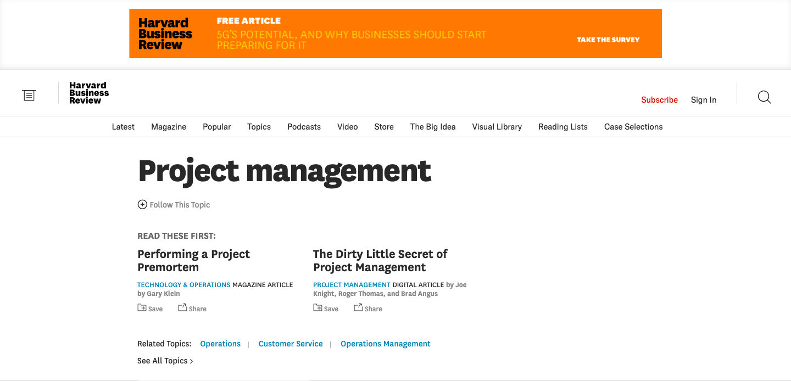Click the Harvard Business Review header logo
The image size is (791, 381).
tap(89, 93)
